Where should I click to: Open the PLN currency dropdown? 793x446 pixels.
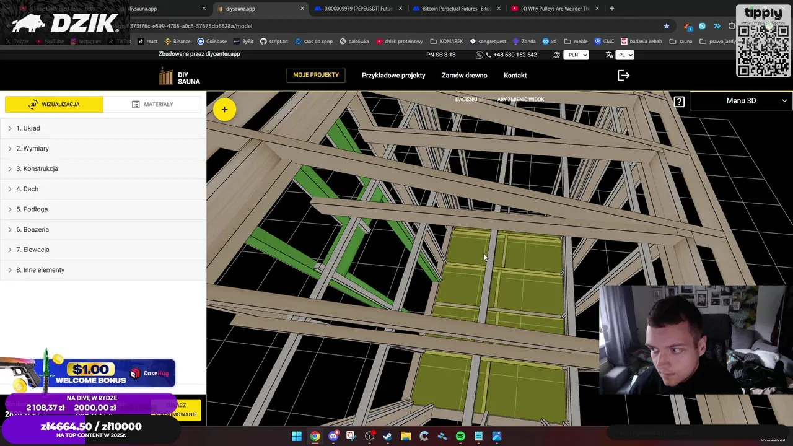pos(576,55)
